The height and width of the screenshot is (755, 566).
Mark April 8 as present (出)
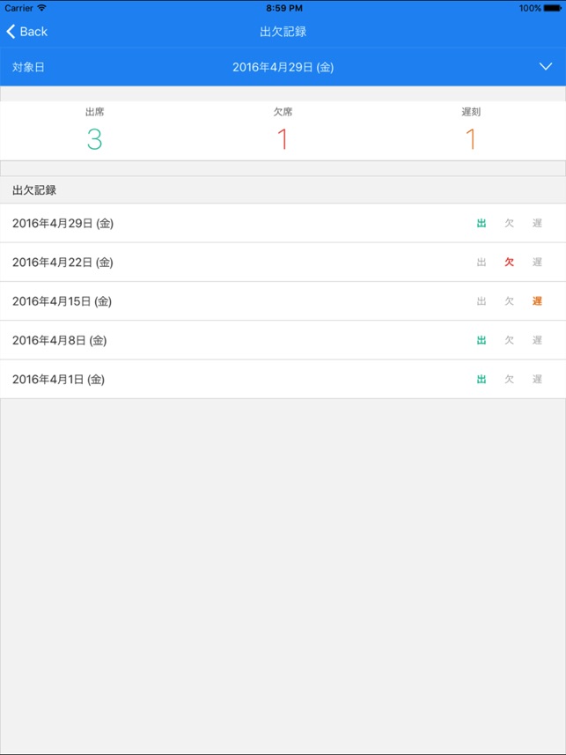tap(481, 340)
